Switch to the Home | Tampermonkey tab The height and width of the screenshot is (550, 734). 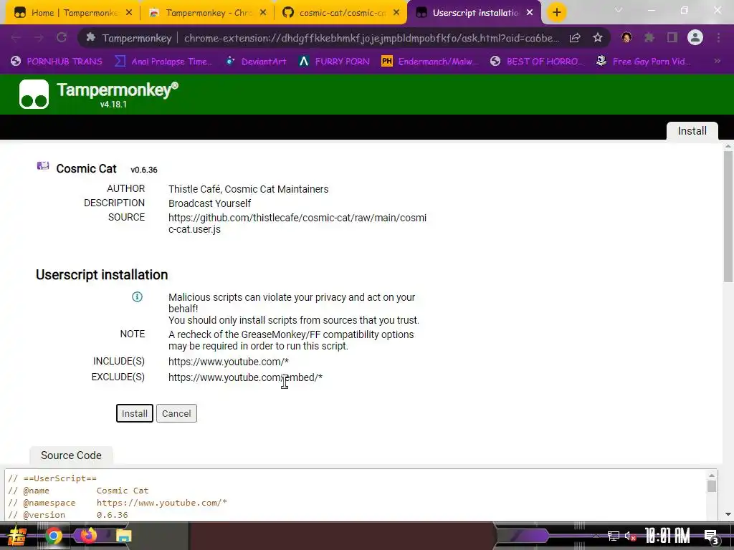(x=74, y=13)
